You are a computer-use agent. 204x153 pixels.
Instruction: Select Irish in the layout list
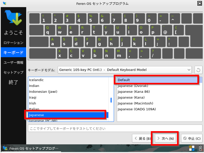point(68,103)
